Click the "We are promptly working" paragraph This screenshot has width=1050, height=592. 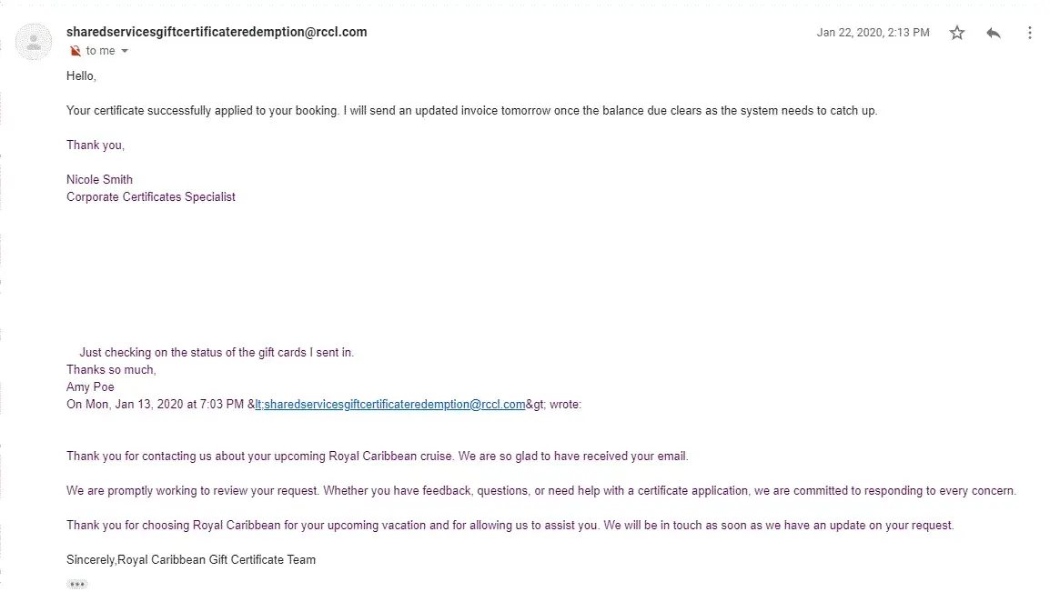[540, 491]
